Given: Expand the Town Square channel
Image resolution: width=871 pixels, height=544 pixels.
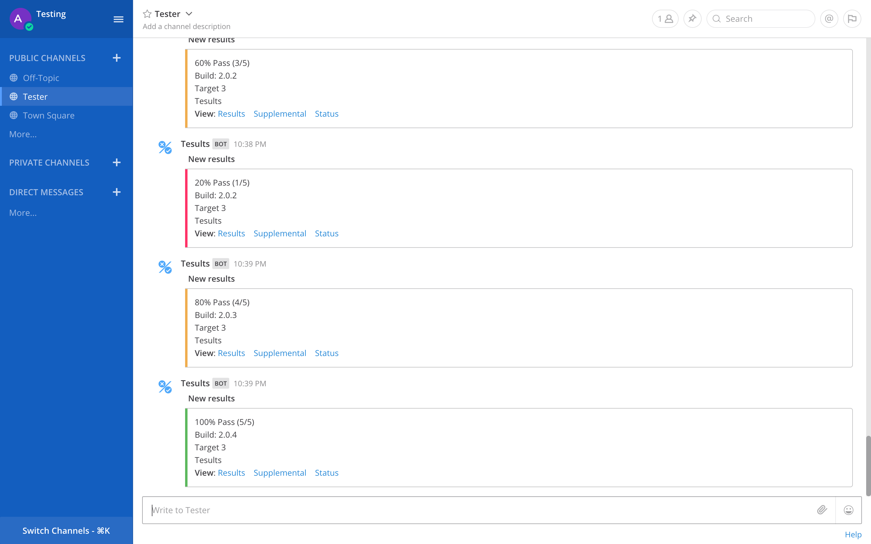Looking at the screenshot, I should point(48,115).
